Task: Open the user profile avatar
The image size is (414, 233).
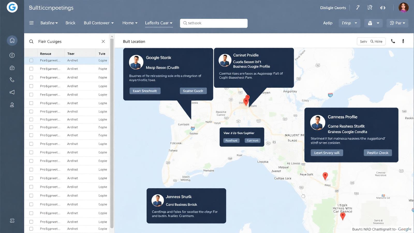Action: 403,8
